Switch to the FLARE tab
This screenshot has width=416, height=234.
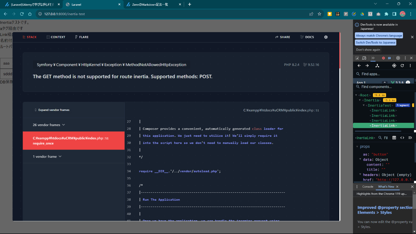click(82, 37)
